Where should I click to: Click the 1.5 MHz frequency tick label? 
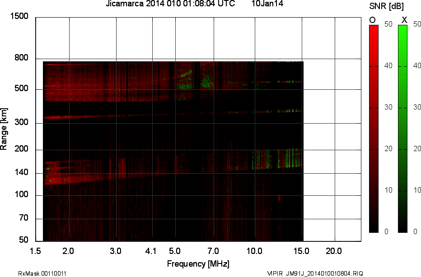click(36, 251)
